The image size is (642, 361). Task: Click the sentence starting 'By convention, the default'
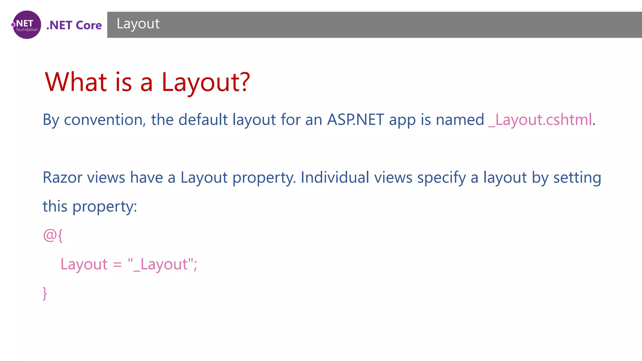click(319, 120)
